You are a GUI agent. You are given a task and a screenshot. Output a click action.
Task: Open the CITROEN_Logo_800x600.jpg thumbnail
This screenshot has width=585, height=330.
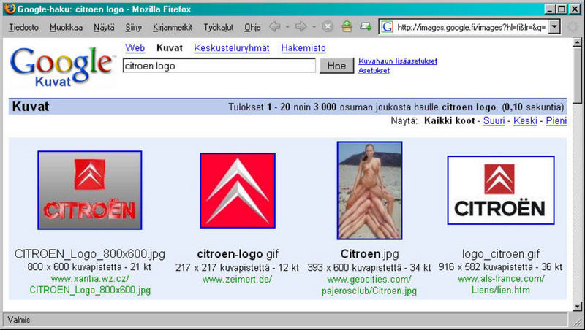[x=89, y=190]
